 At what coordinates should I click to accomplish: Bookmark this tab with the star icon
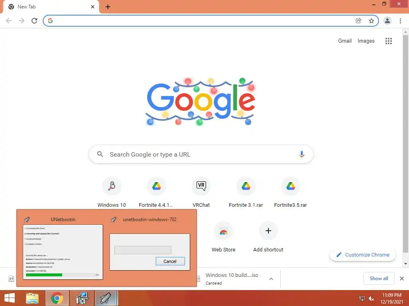click(371, 21)
